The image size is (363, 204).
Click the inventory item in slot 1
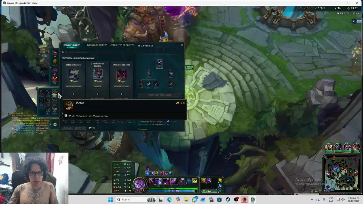203,180
